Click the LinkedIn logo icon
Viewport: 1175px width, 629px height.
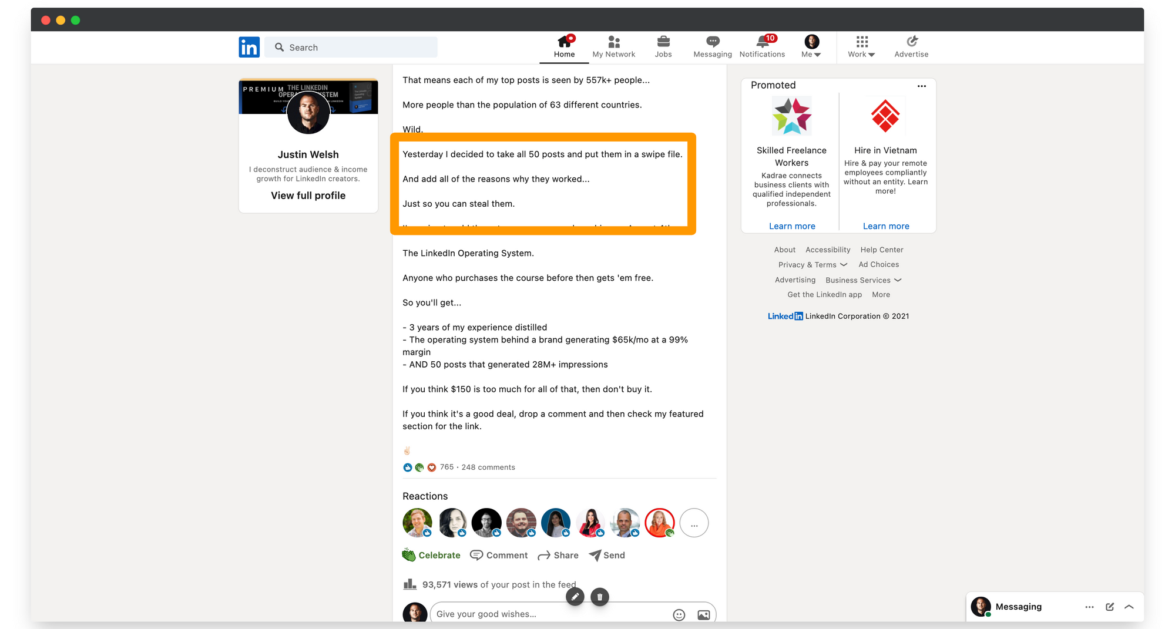click(249, 47)
